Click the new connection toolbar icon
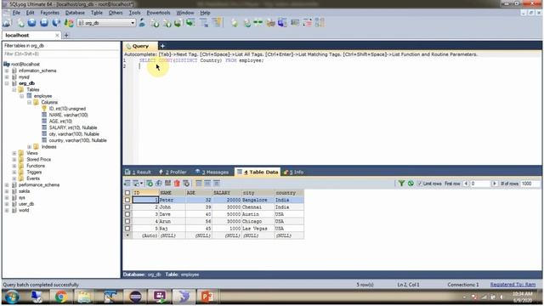This screenshot has height=306, width=544. 7,23
